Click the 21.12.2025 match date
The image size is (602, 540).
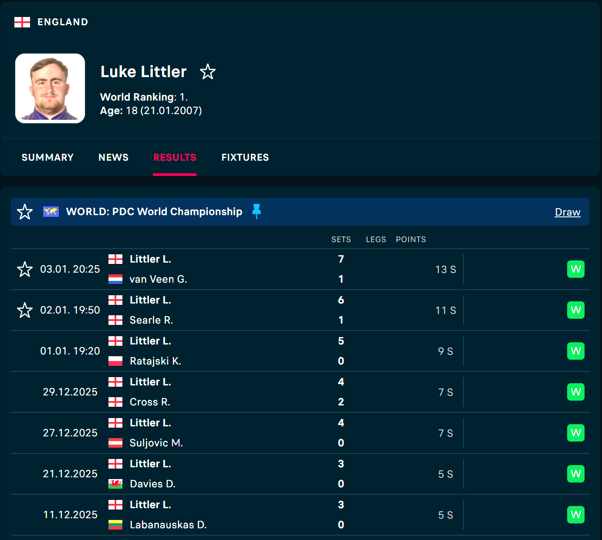coord(70,474)
